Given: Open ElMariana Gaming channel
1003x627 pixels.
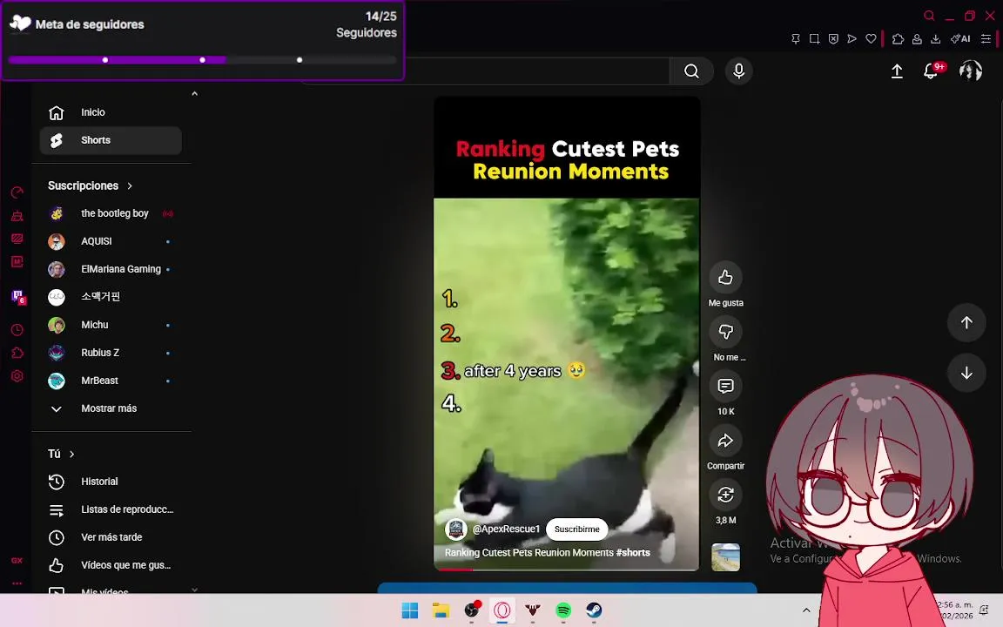Looking at the screenshot, I should [x=111, y=269].
